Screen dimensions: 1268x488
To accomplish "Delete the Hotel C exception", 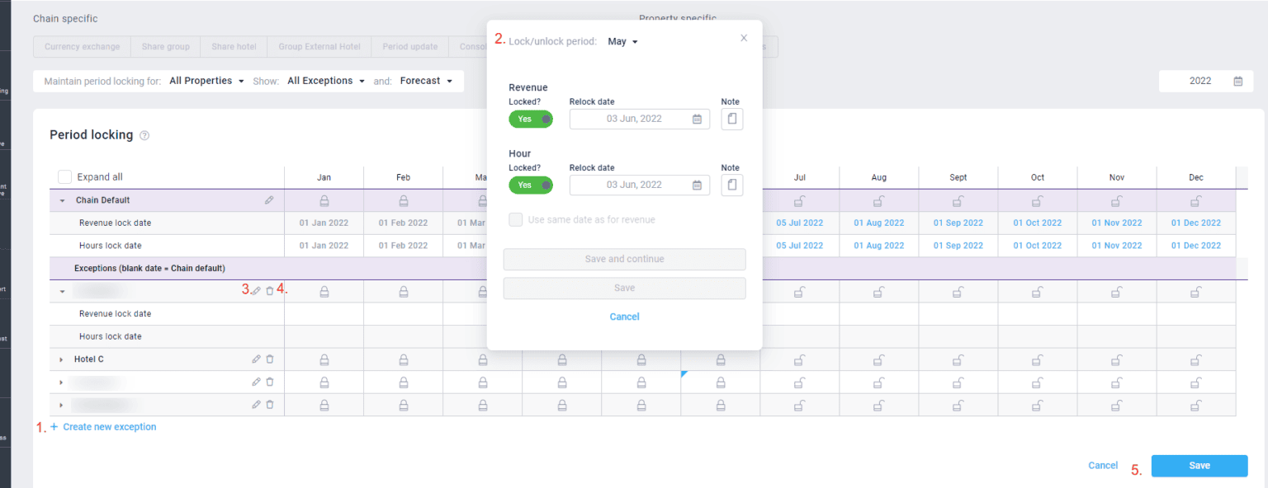I will 270,359.
